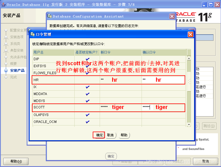Select the MDDATA user name cell
Viewport: 221px width, 167px height.
54,94
